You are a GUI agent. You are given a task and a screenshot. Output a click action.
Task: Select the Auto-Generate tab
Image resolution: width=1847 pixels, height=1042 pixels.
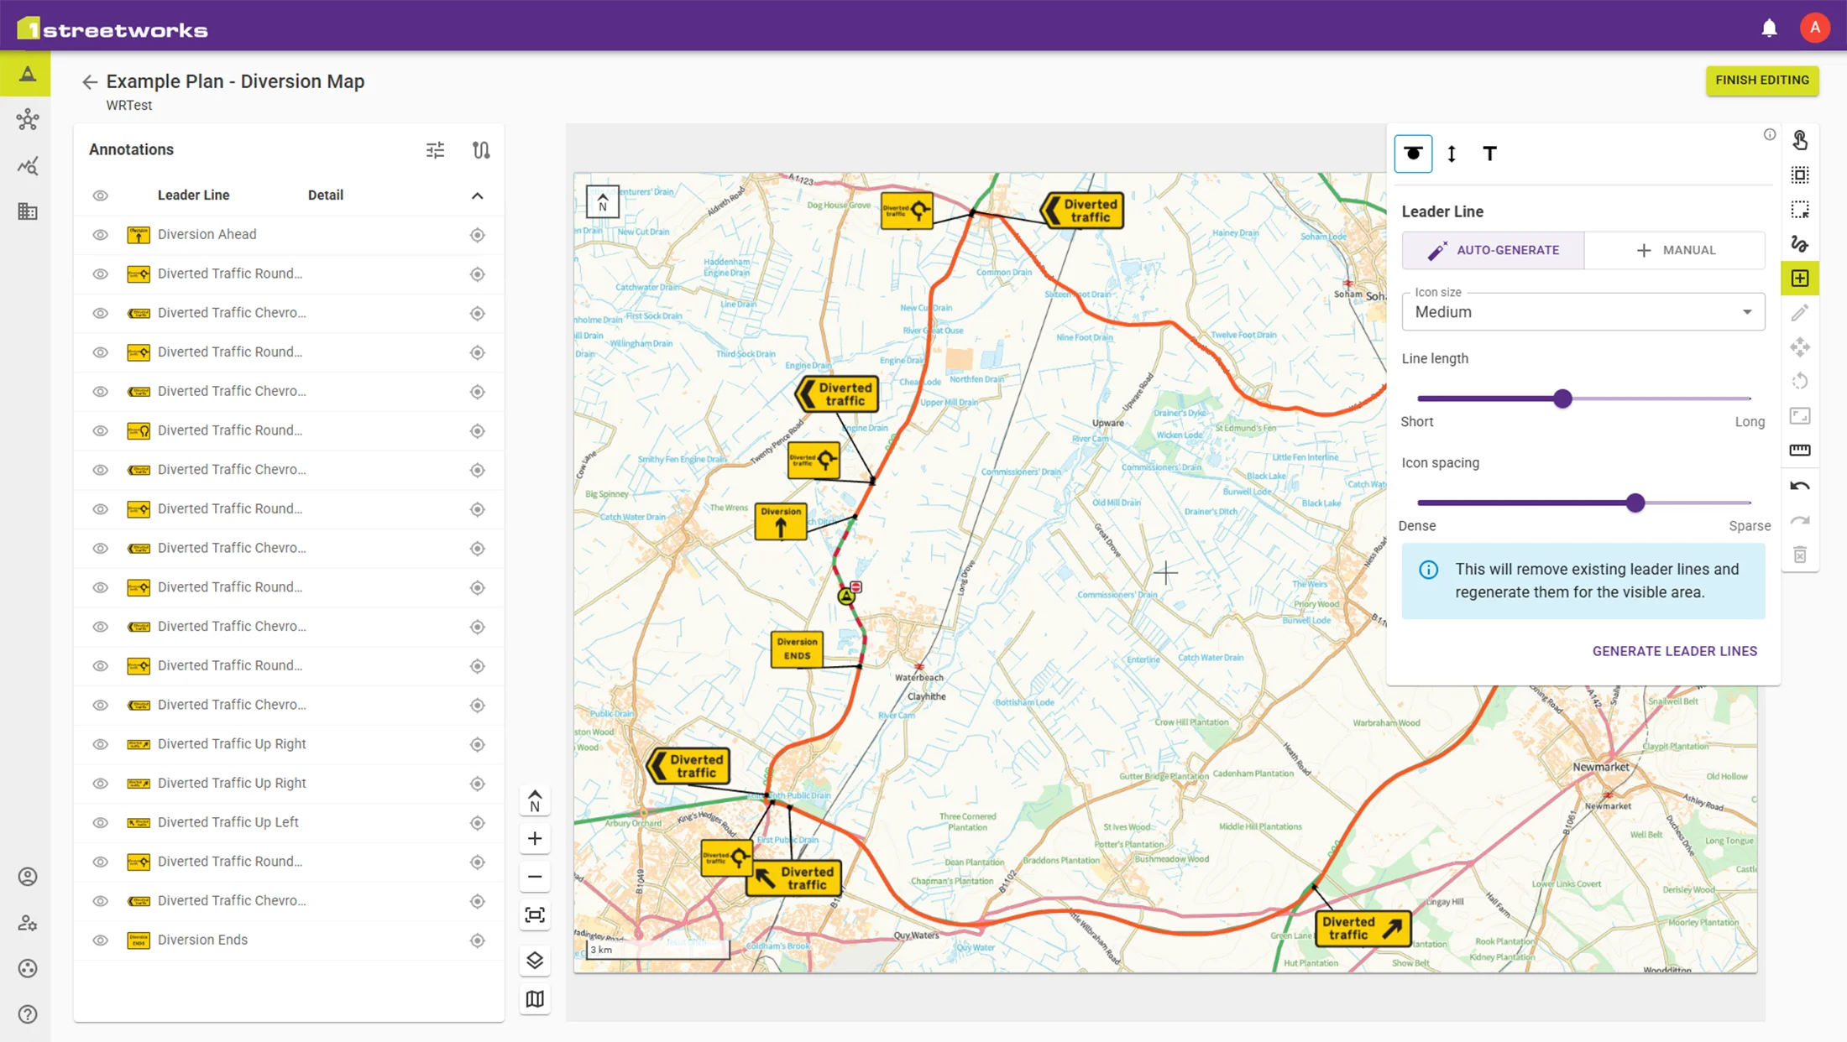(x=1493, y=250)
